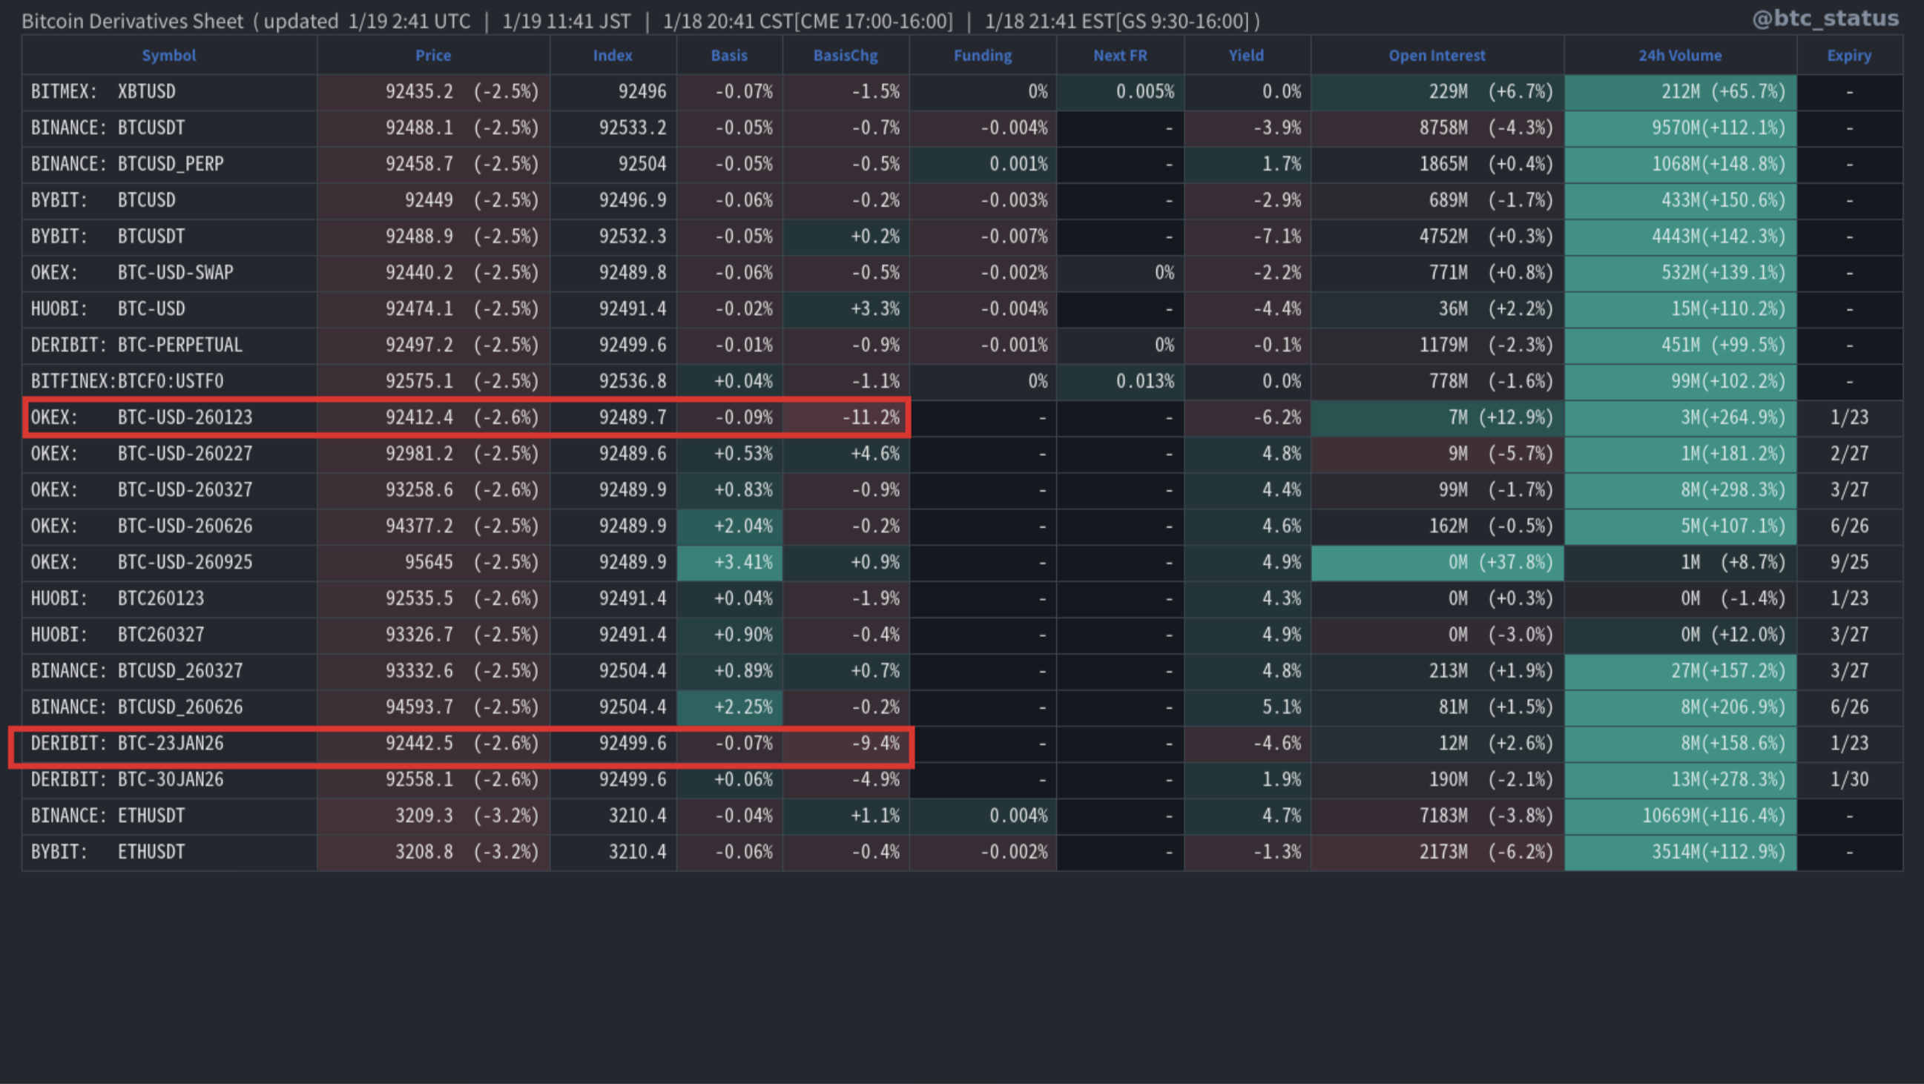Screen dimensions: 1924x1084
Task: Select the DERIBIT: BTC-PERPETUAL symbol
Action: pyautogui.click(x=136, y=345)
